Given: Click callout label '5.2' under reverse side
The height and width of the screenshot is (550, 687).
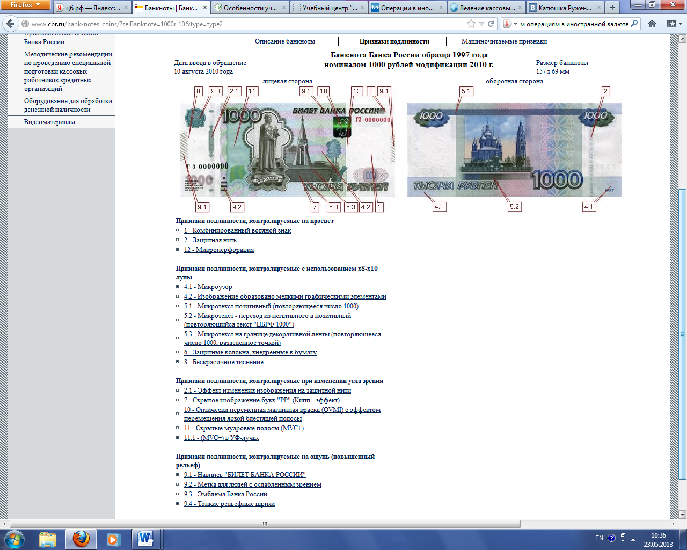Looking at the screenshot, I should [515, 207].
